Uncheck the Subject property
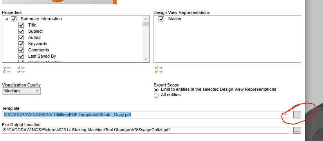Viewport: 323px width, 141px height. [21, 32]
